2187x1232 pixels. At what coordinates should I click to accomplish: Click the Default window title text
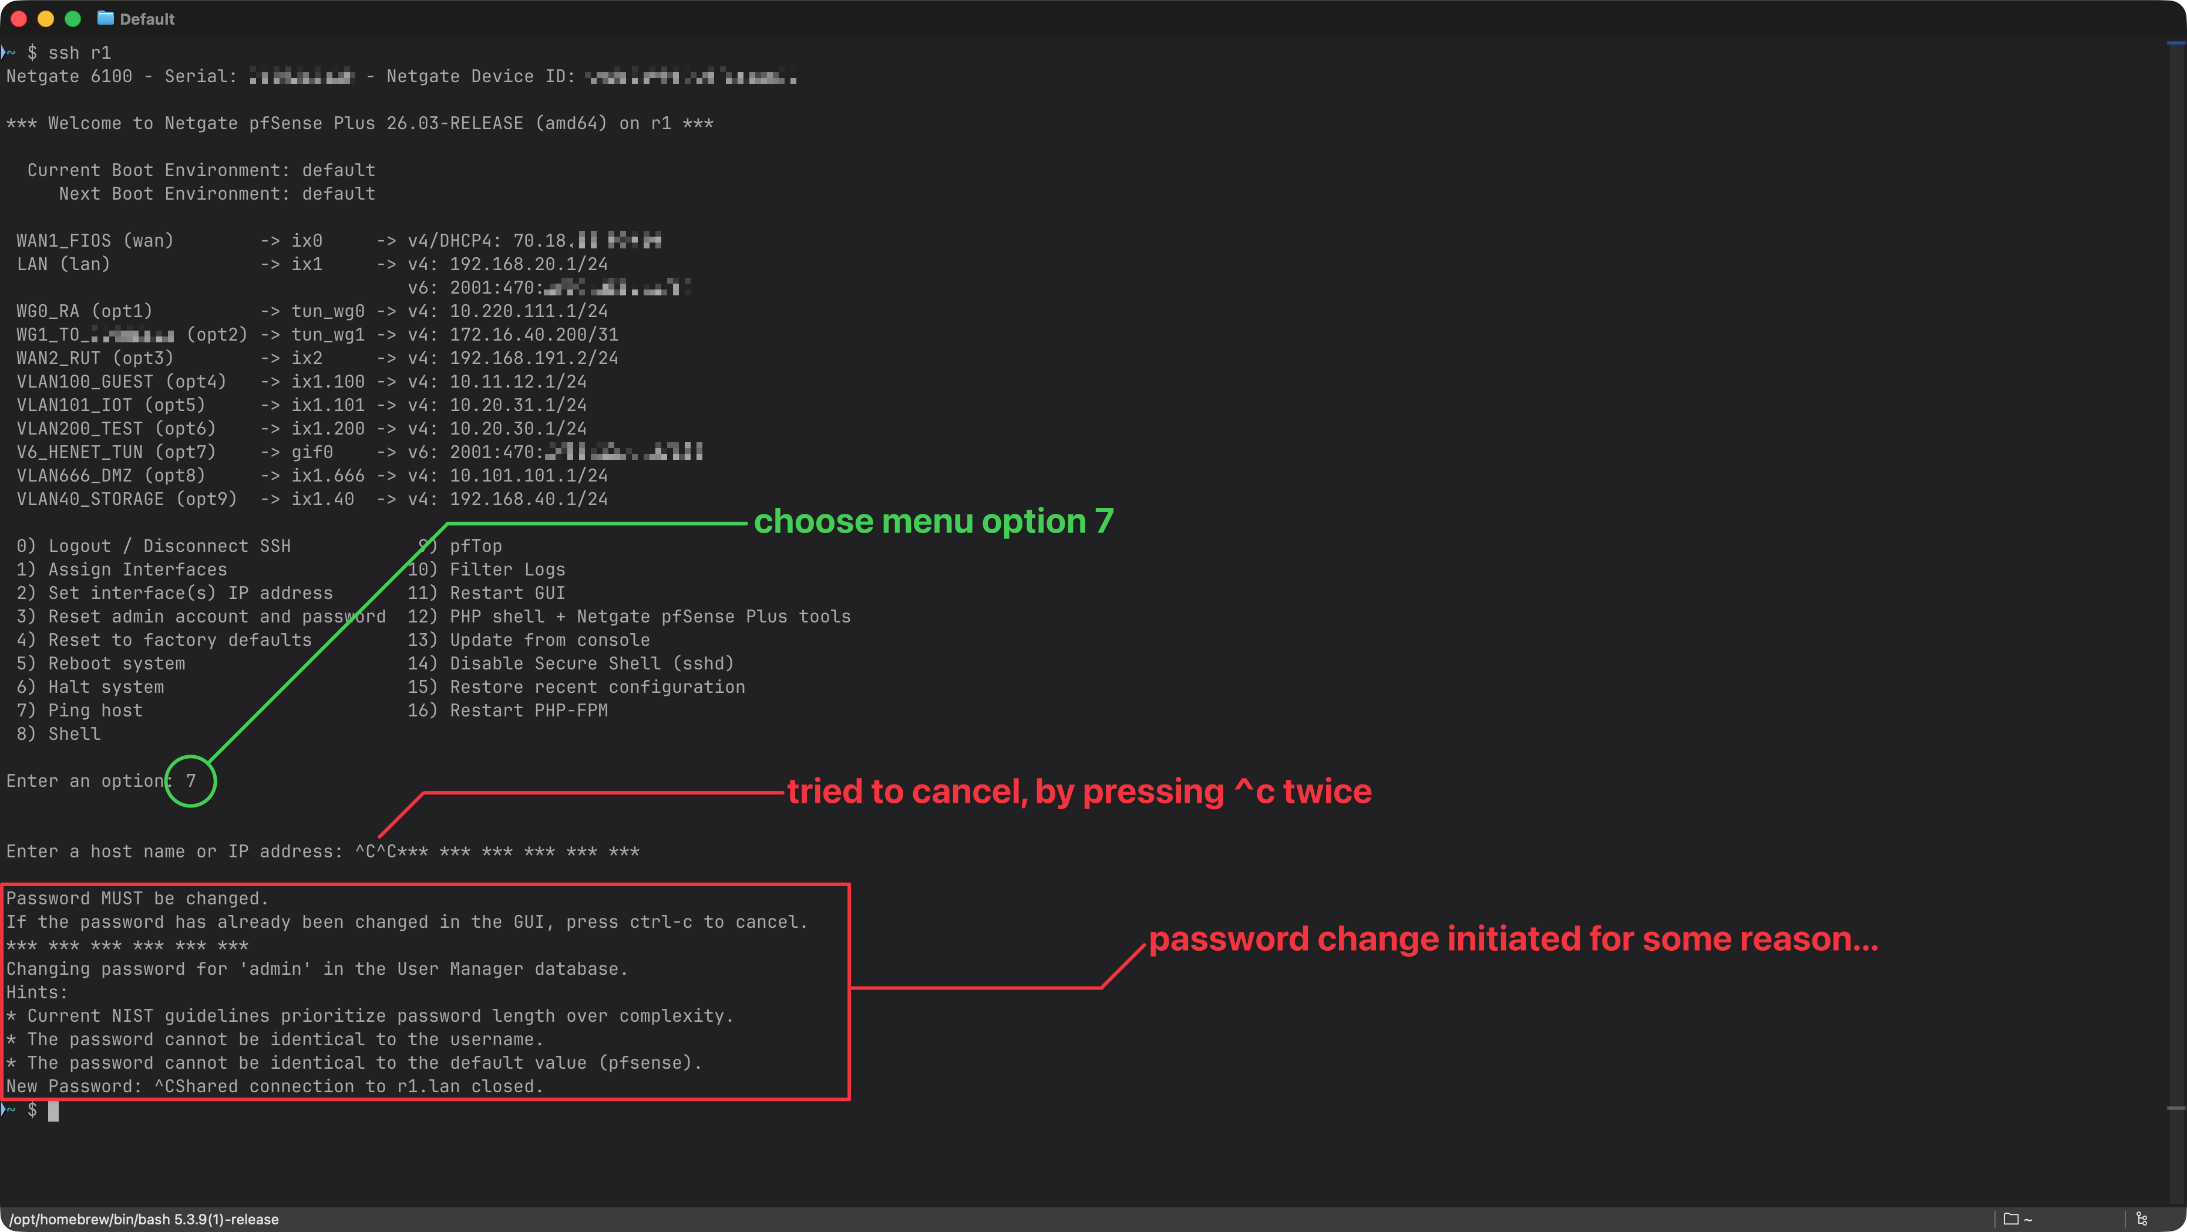[x=147, y=19]
